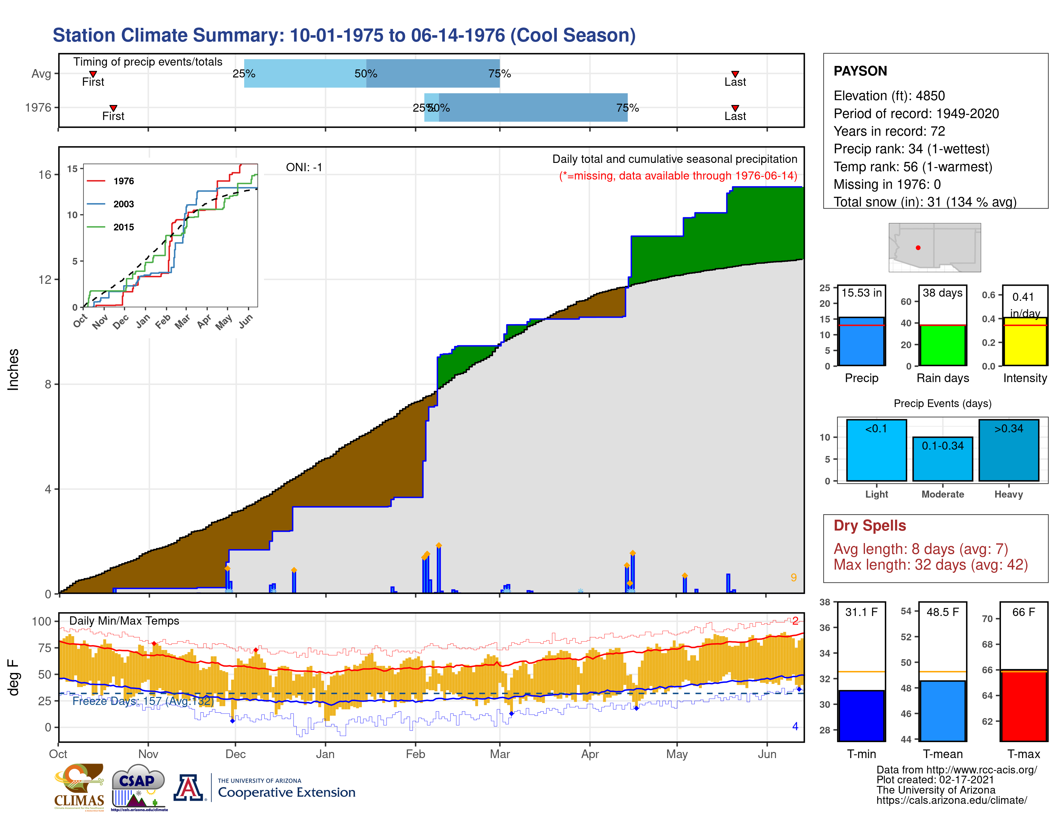
Task: Click the Moderate 0.1-0.34 events bar
Action: click(942, 459)
